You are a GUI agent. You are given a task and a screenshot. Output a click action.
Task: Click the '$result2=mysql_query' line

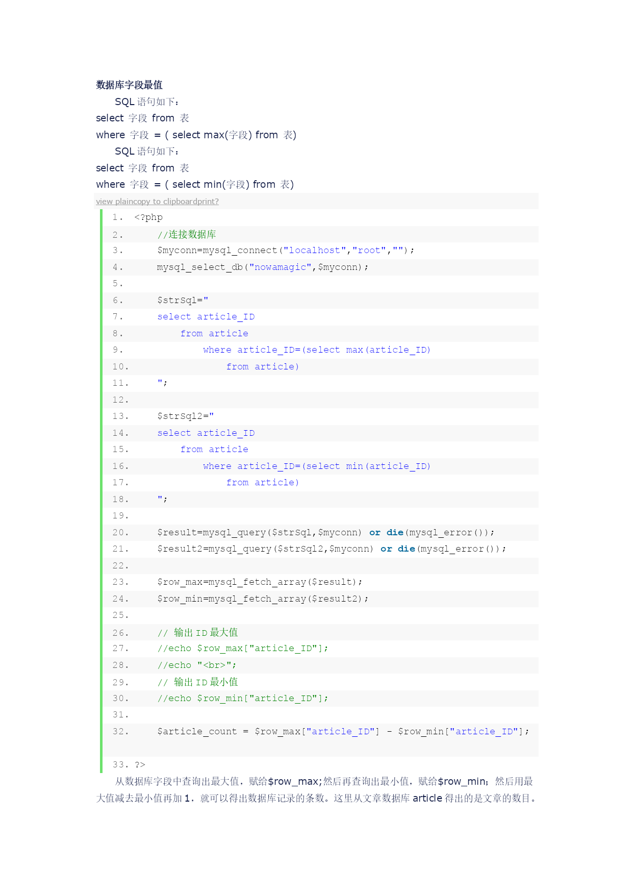point(332,549)
